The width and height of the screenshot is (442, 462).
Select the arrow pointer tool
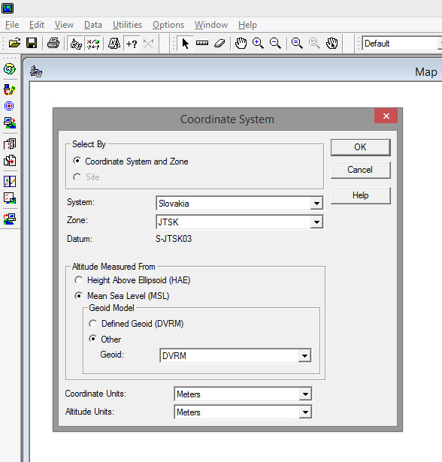coord(185,44)
